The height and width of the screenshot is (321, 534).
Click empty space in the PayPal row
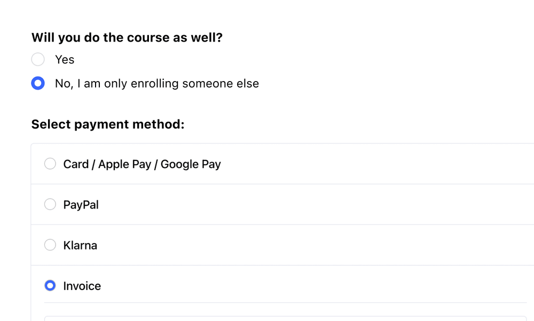320,205
